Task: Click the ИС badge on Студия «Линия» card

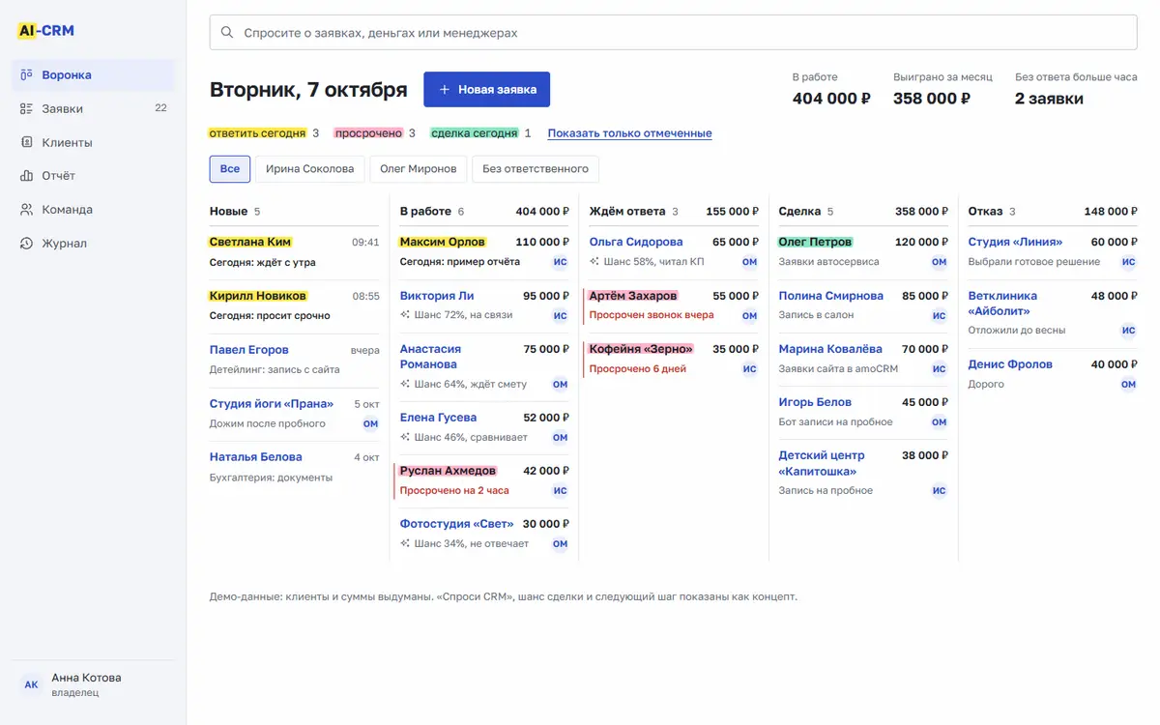Action: (1128, 262)
